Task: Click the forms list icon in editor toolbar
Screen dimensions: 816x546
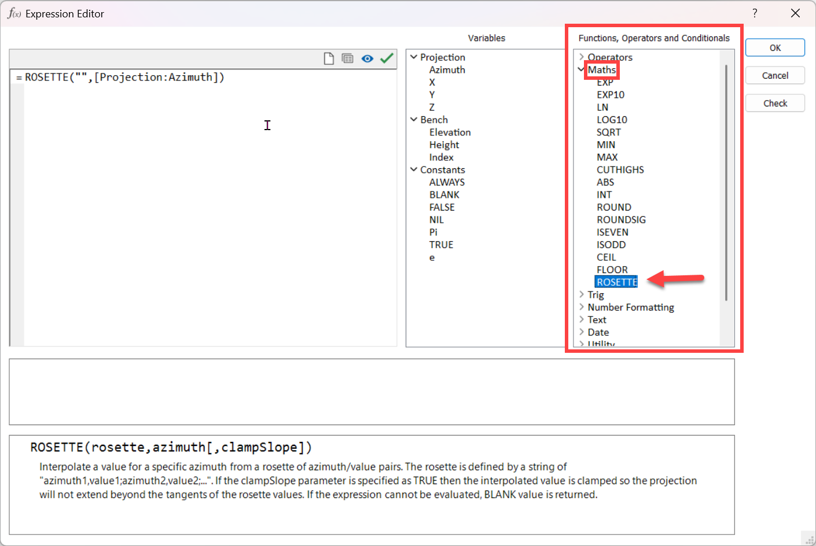Action: pos(347,58)
